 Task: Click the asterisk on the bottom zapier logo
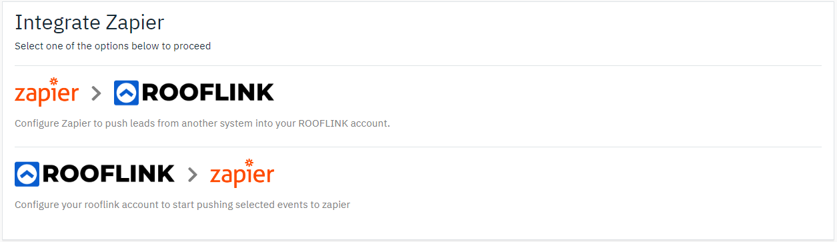249,163
